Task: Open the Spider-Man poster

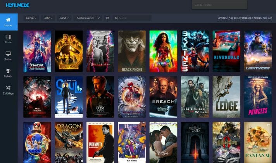Action: [132, 97]
